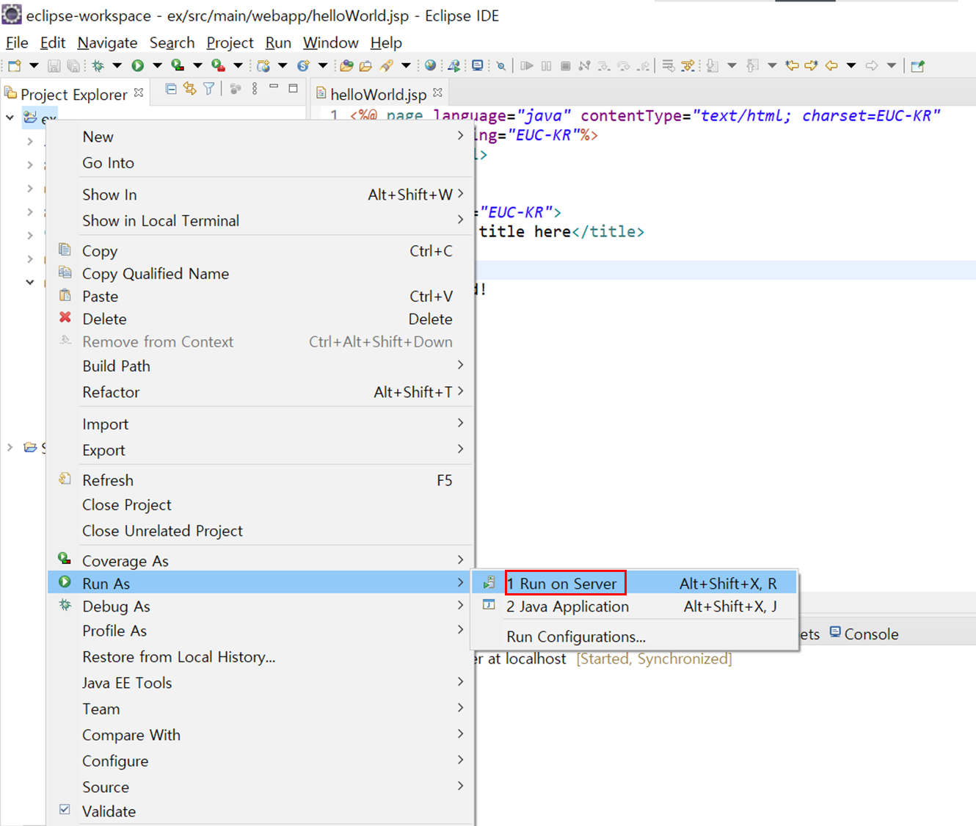Click Debug As in context menu
This screenshot has width=976, height=826.
click(261, 606)
